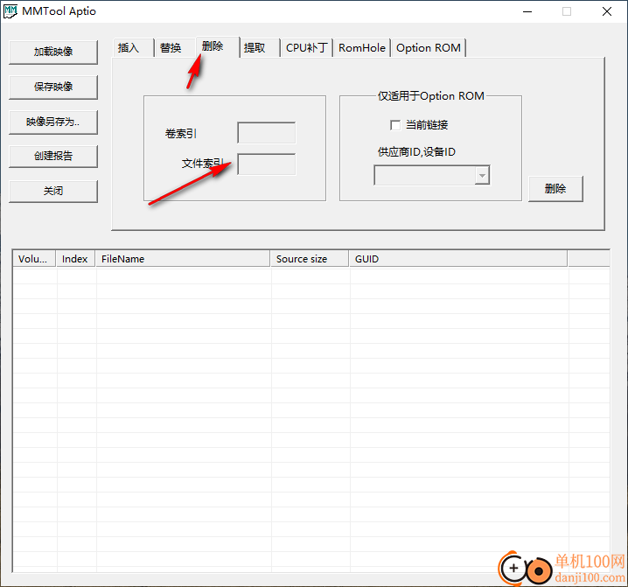
Task: Click the 保存映像 button
Action: tap(53, 87)
